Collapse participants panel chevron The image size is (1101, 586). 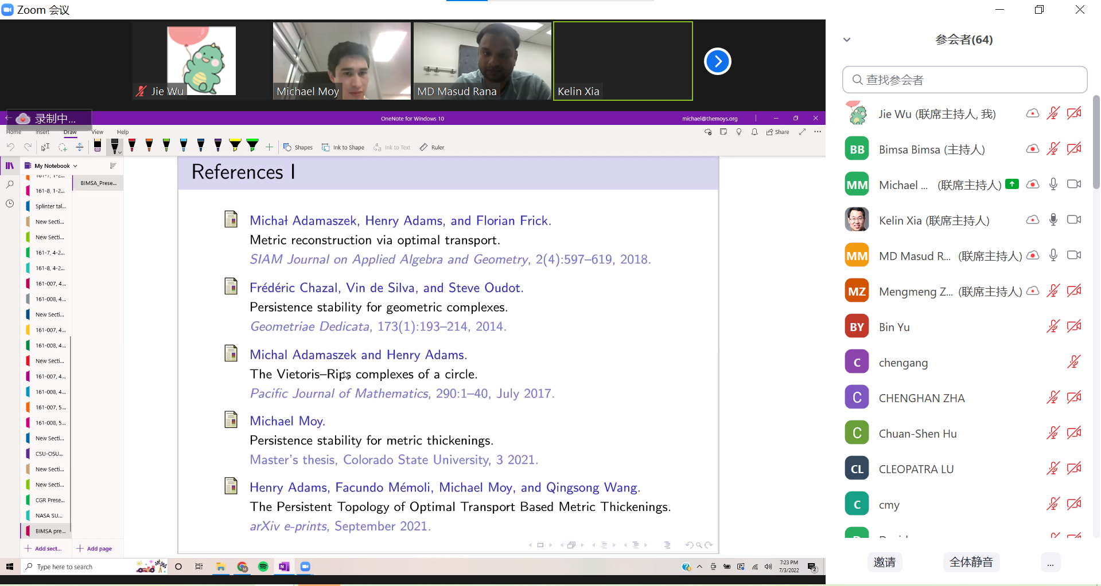tap(847, 40)
